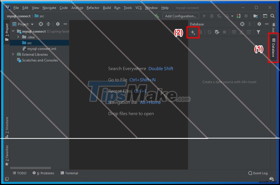This screenshot has height=185, width=280.
Task: Click the data source properties wrench icon
Action: [x=217, y=32]
